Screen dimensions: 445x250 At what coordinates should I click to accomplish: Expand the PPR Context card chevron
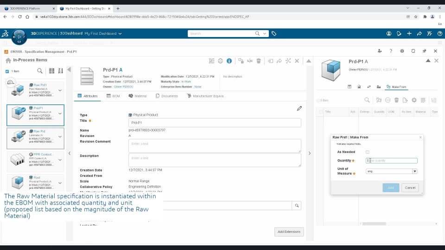click(60, 160)
